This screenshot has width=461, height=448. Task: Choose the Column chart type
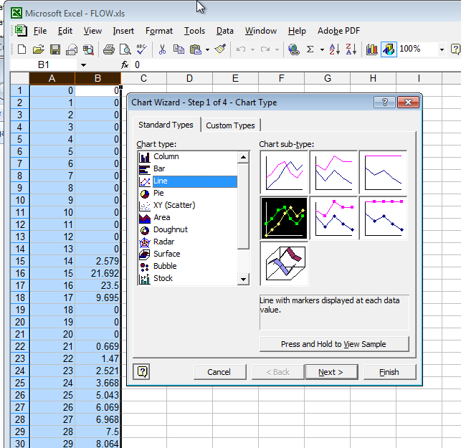click(188, 156)
